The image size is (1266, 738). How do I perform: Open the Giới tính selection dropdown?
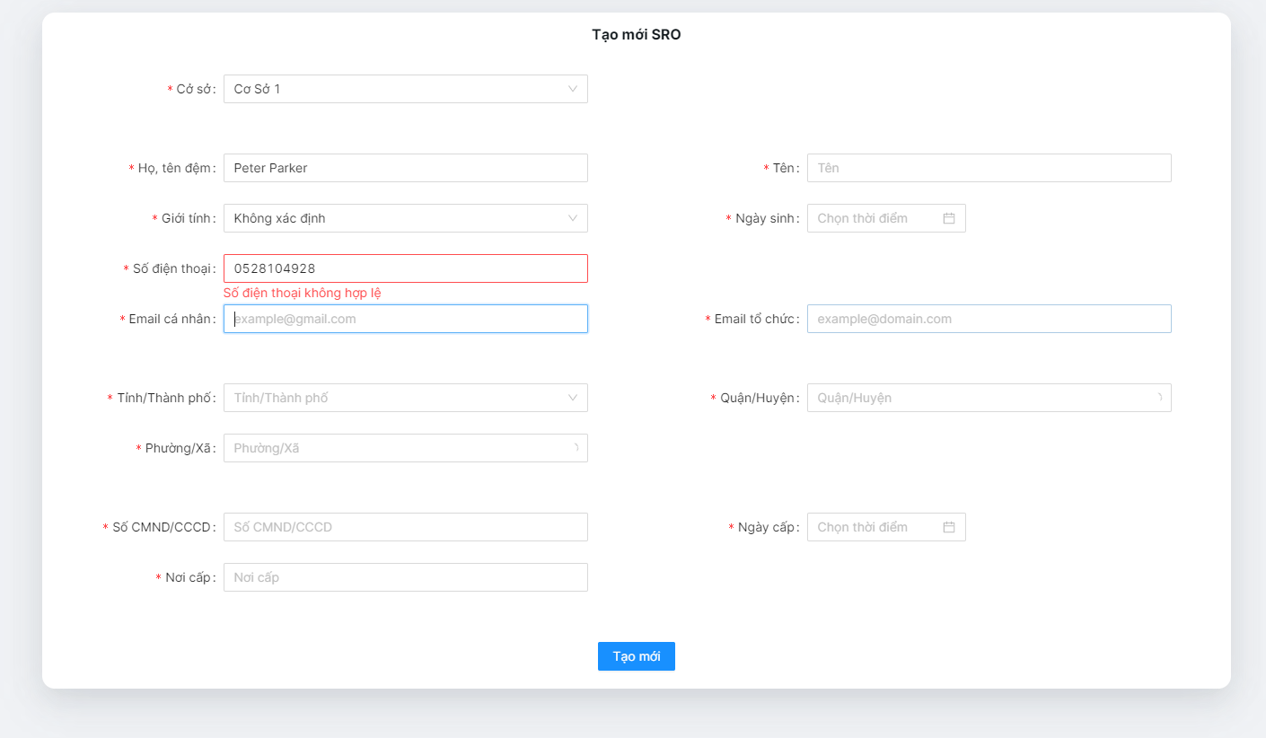coord(404,218)
